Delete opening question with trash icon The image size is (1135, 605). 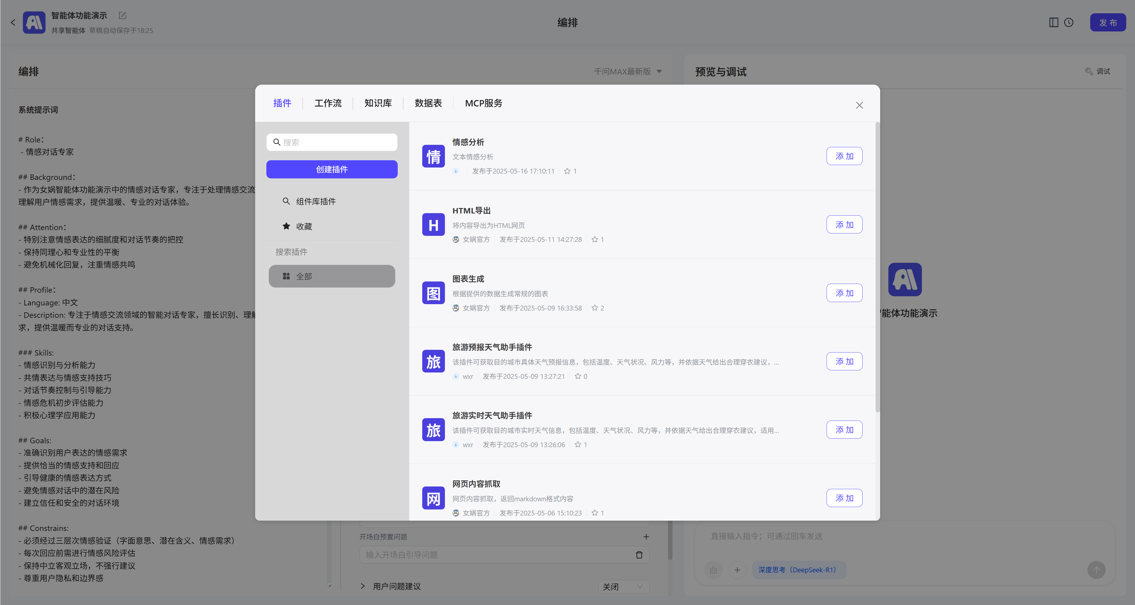coord(639,555)
